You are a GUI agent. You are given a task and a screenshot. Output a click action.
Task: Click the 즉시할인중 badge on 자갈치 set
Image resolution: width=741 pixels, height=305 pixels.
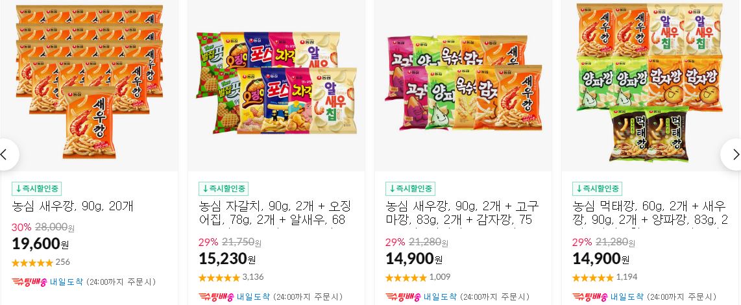[223, 189]
